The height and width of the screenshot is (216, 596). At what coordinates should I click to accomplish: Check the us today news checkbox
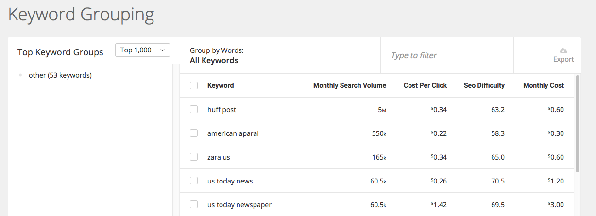click(x=194, y=181)
